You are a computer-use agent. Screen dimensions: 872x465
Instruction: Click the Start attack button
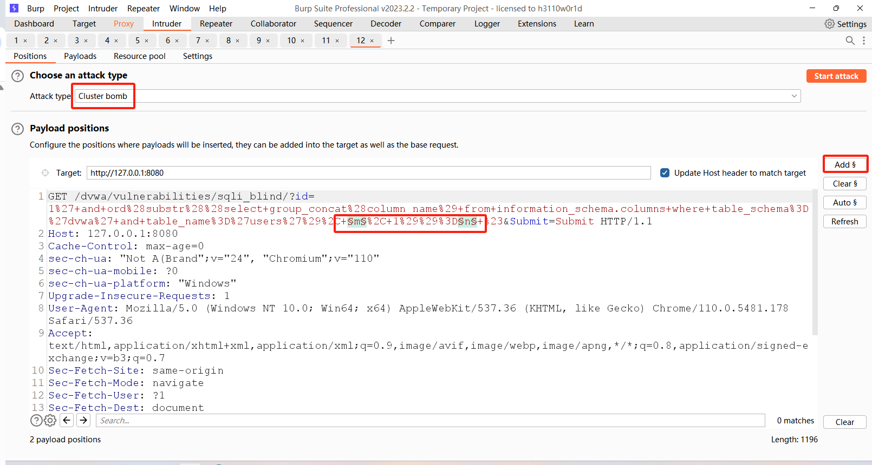(836, 76)
